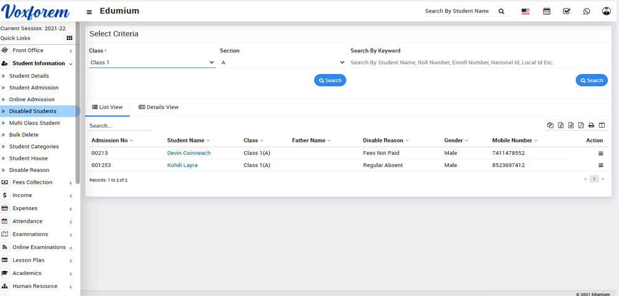Export the student list to Excel
Screen dimensions: 619x296
tap(560, 125)
